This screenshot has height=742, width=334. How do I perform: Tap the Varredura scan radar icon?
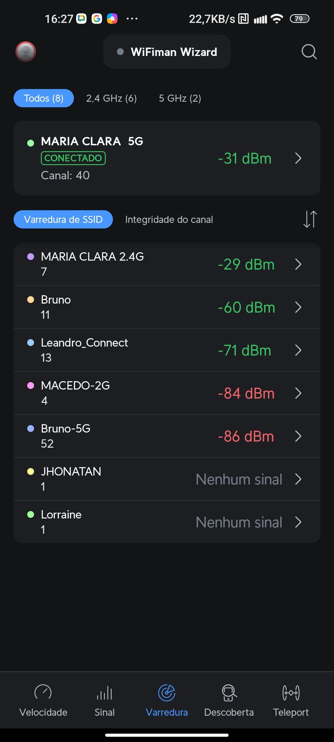tap(167, 693)
